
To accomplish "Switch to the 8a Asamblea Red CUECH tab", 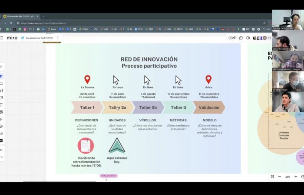I will click(x=20, y=16).
